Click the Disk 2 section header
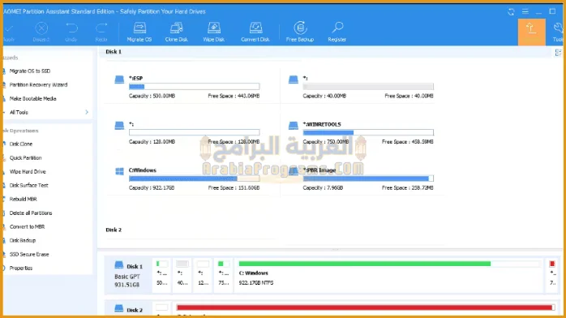566x318 pixels. pos(114,230)
